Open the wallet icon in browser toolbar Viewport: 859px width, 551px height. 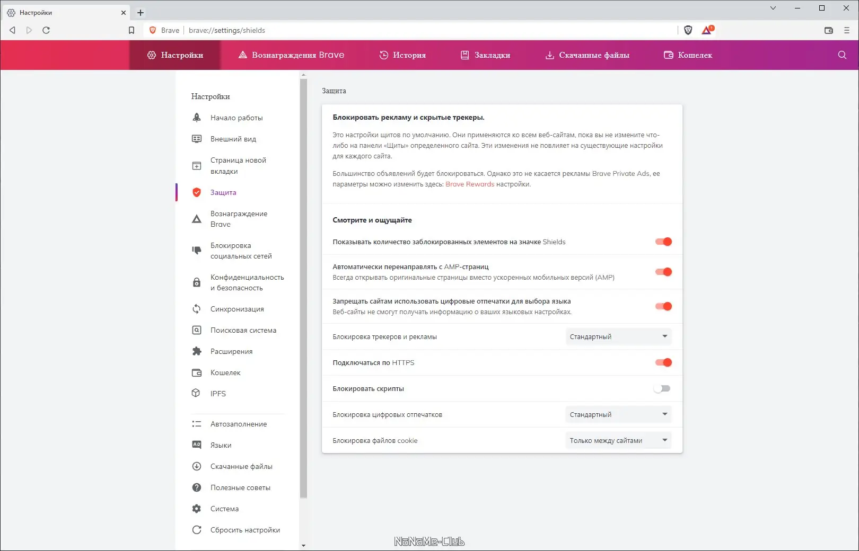(829, 30)
